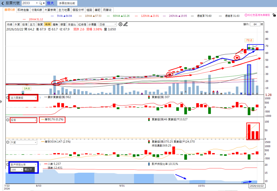Image resolution: width=277 pixels, height=191 pixels.
Task: Toggle the 投信 overlay button
Action: click(25, 24)
